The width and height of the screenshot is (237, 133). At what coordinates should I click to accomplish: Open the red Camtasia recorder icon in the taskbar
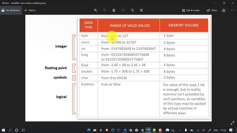point(160,130)
